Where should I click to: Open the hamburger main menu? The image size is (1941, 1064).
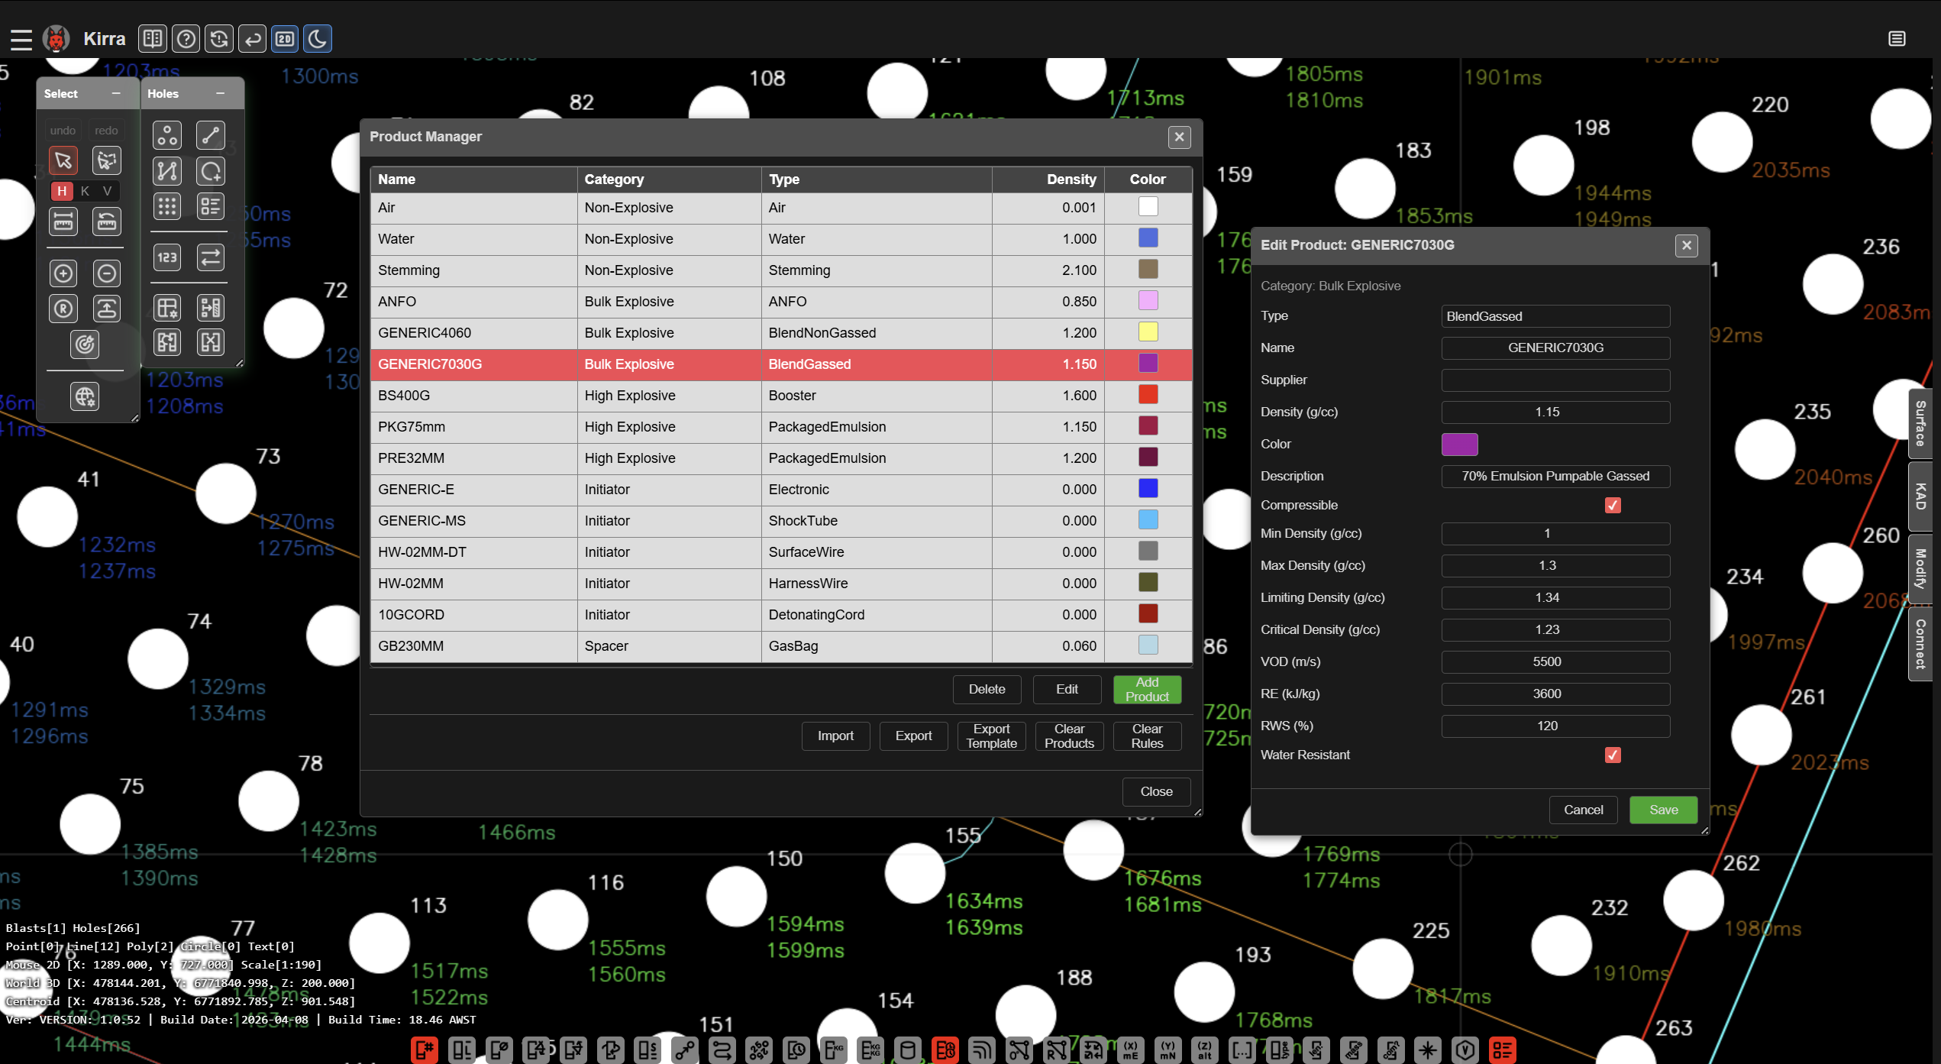coord(21,39)
